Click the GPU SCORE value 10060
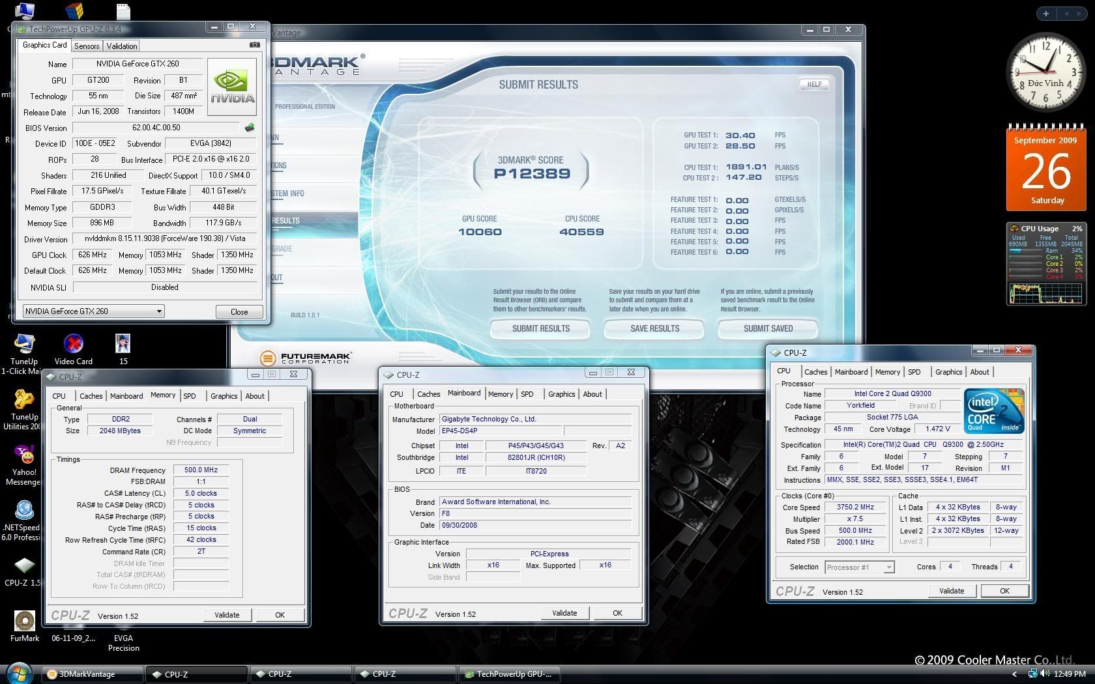 480,232
